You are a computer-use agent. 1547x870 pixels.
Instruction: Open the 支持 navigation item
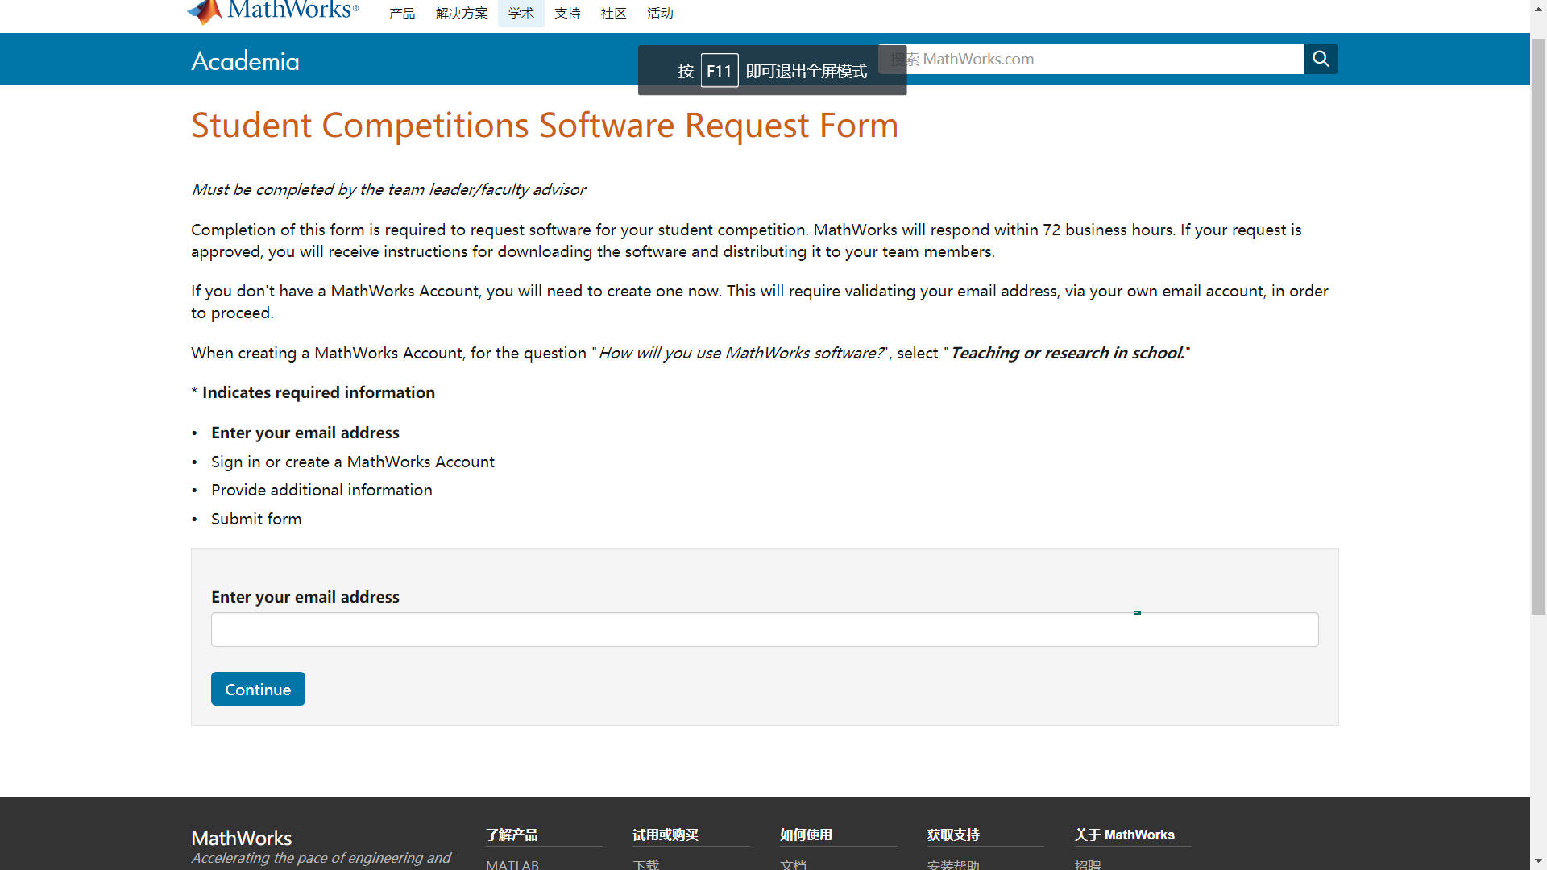[x=567, y=14]
